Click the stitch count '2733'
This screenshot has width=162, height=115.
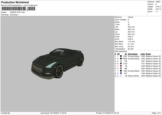(x=125, y=64)
